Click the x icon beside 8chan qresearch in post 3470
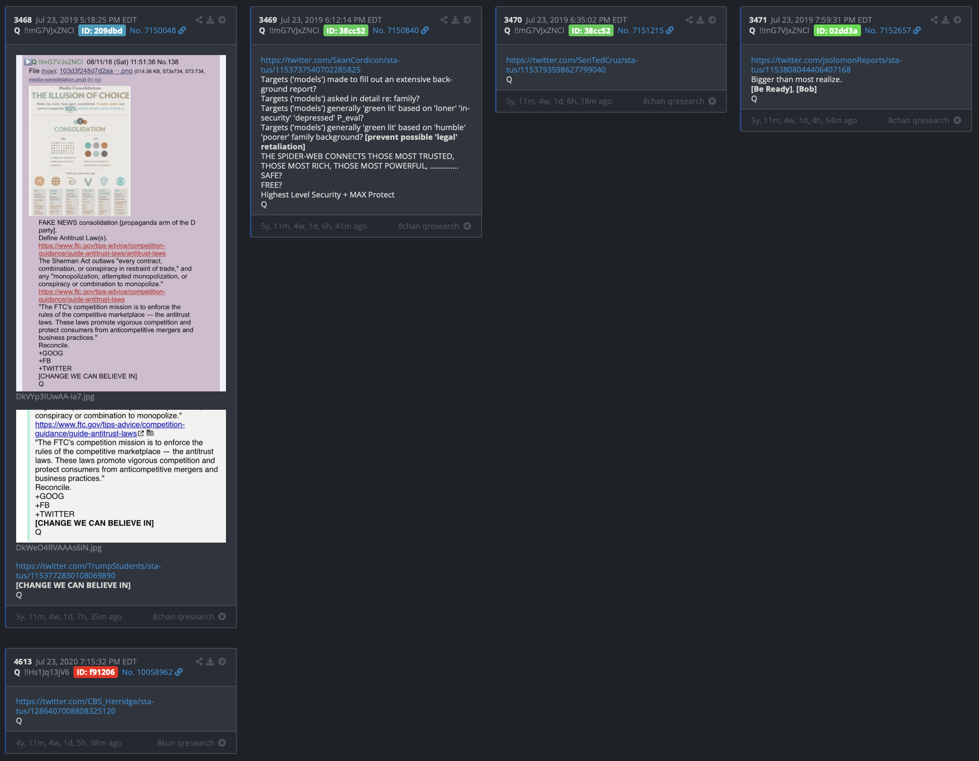Screen dimensions: 979x761 tap(712, 101)
